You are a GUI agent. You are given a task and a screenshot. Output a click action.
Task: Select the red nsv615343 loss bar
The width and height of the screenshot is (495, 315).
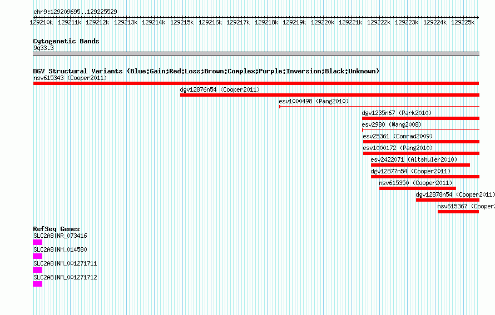tap(256, 83)
